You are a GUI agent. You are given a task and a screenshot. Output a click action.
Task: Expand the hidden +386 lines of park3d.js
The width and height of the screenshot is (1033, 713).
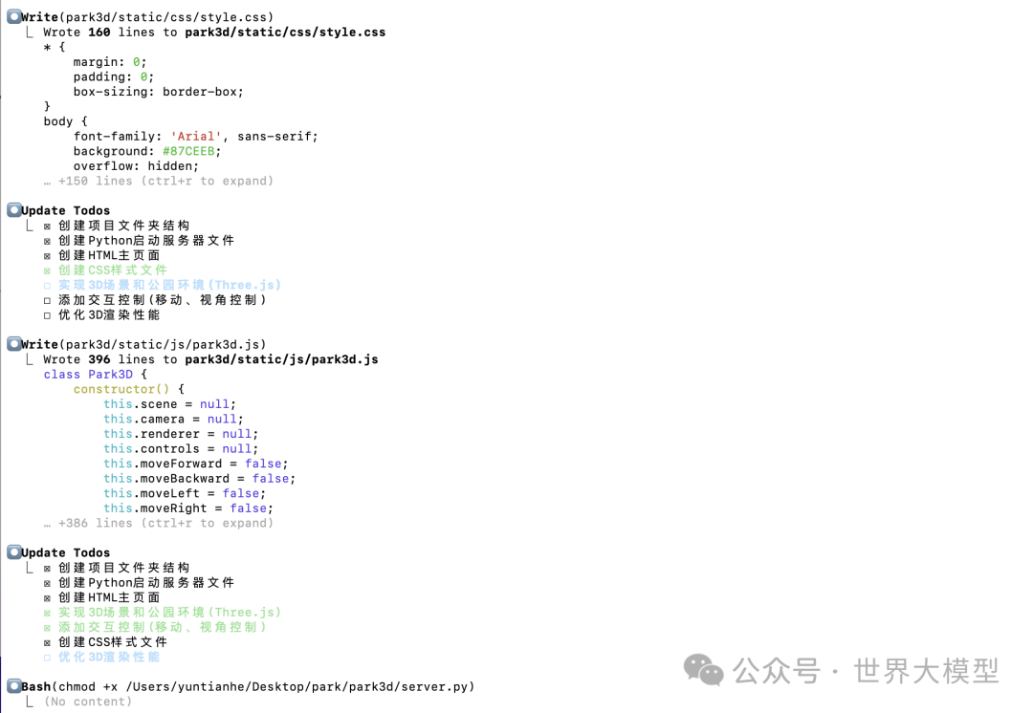point(158,523)
